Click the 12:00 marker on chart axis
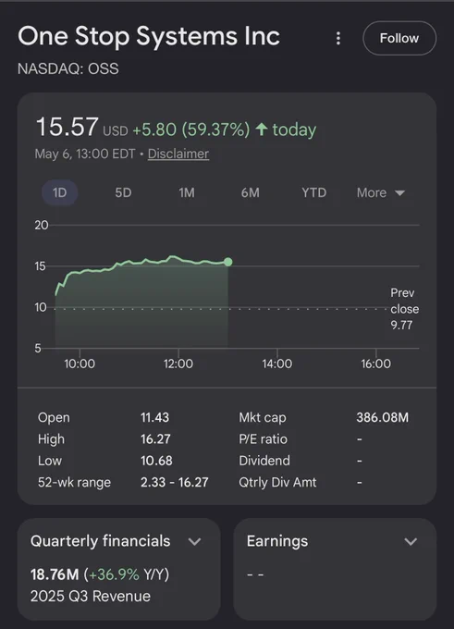This screenshot has width=454, height=629. 178,364
